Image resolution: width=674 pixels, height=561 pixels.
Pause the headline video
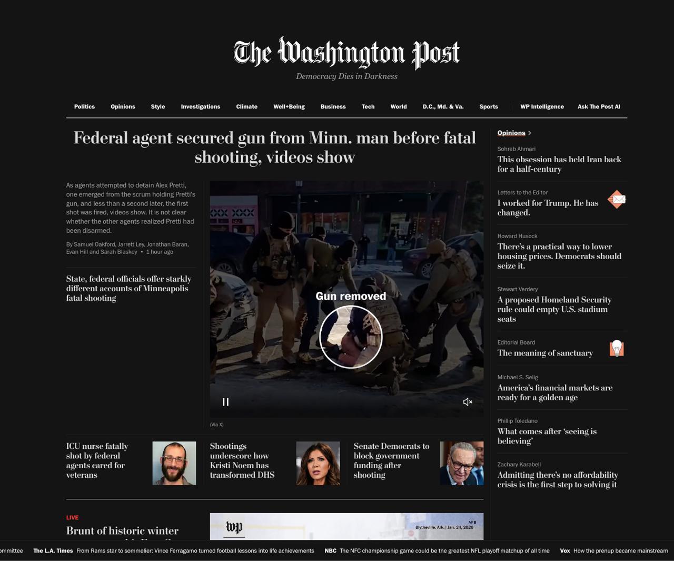click(x=225, y=402)
